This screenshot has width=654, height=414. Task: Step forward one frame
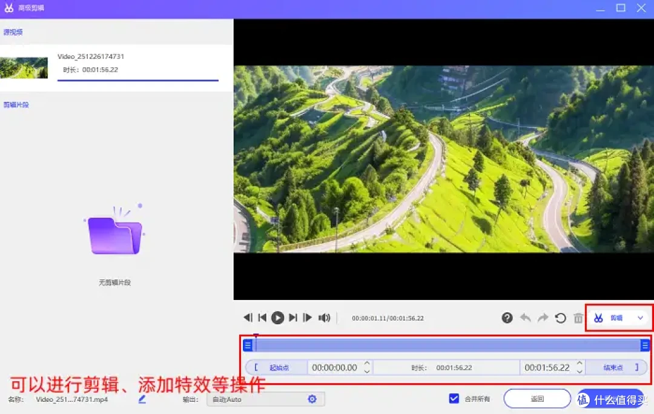pyautogui.click(x=308, y=318)
